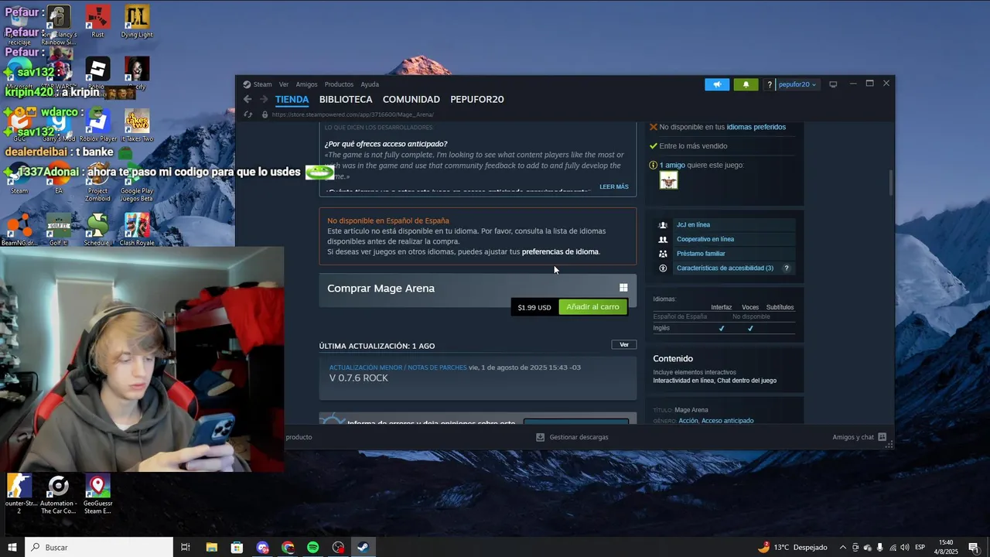Image resolution: width=990 pixels, height=557 pixels.
Task: Open It Takes Two desktop shortcut
Action: [137, 124]
